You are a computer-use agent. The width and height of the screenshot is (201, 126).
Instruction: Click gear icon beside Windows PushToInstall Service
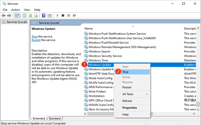(x=86, y=42)
